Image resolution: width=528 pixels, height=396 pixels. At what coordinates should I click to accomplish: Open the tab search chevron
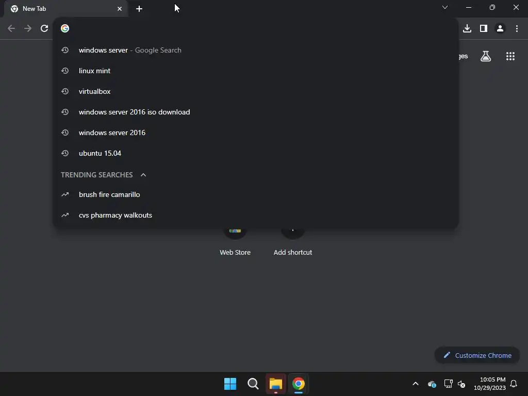(445, 7)
